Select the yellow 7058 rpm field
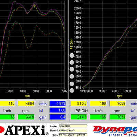This screenshot has width=137, height=137. click(x=117, y=103)
